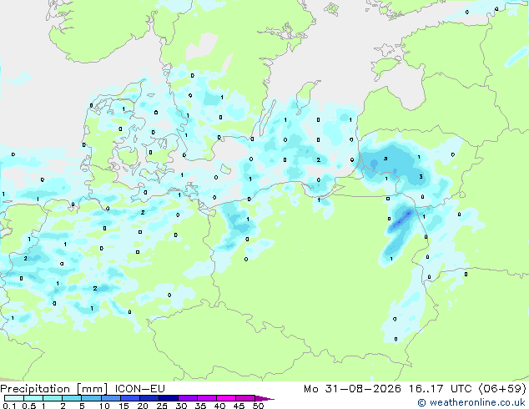Click the weatheronline.co.uk copyright link

[x=471, y=402]
